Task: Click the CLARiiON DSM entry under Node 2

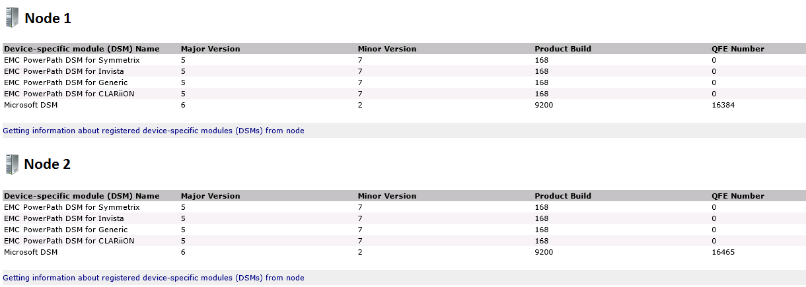Action: [69, 241]
